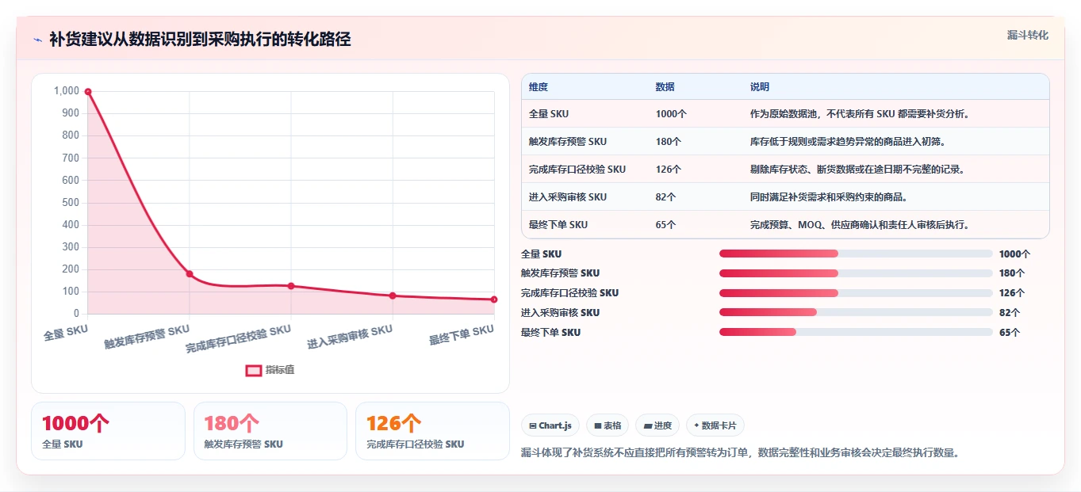
Task: Click the 进入采购审核 SKU progress bar
Action: (856, 312)
